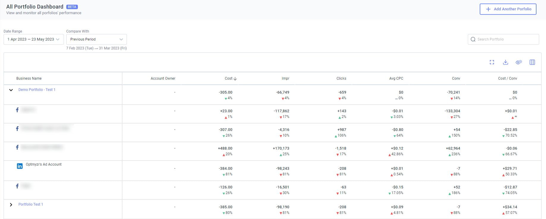This screenshot has width=546, height=219.
Task: Click the -16,501 impressions value
Action: pos(282,187)
